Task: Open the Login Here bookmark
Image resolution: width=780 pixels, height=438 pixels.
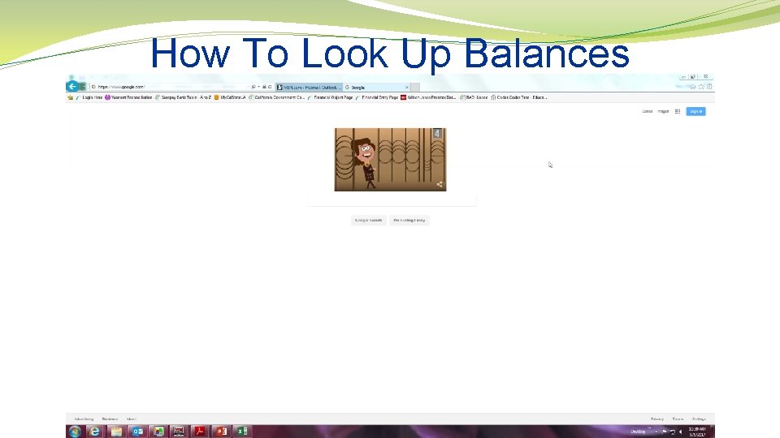Action: pyautogui.click(x=89, y=97)
